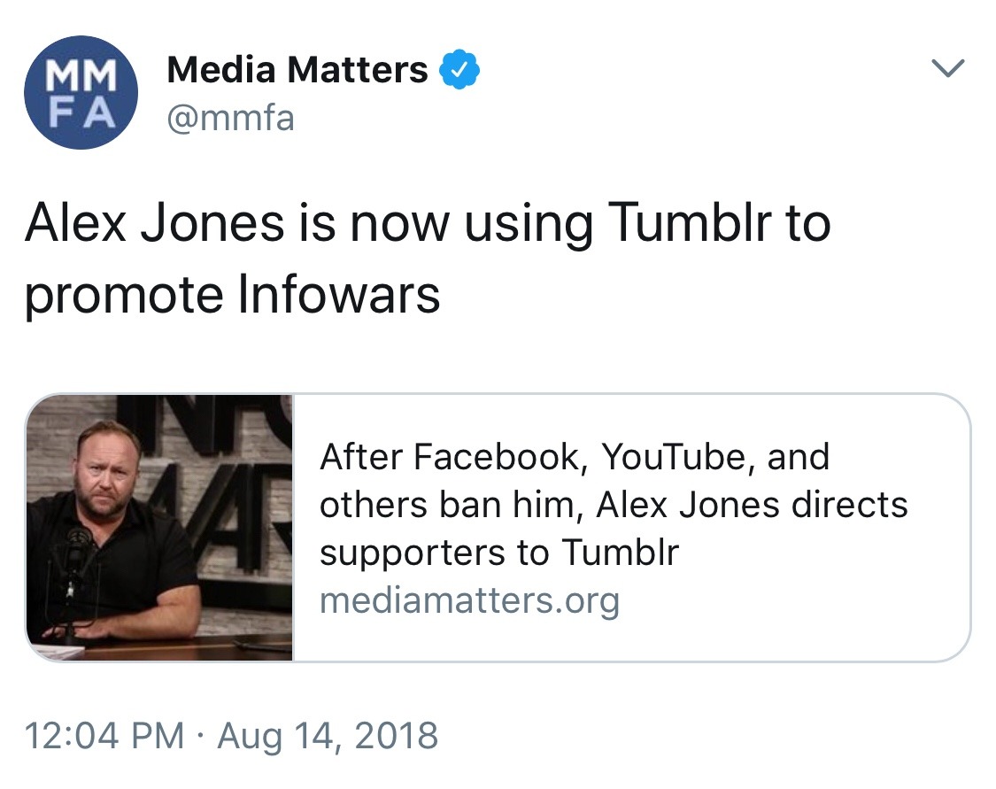Click the blue verified checkmark badge
This screenshot has height=789, width=996.
click(x=460, y=71)
